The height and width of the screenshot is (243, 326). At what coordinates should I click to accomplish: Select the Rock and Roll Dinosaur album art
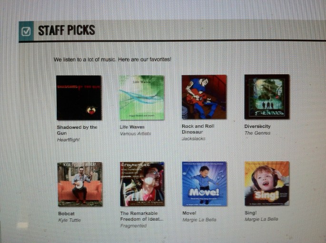point(204,97)
